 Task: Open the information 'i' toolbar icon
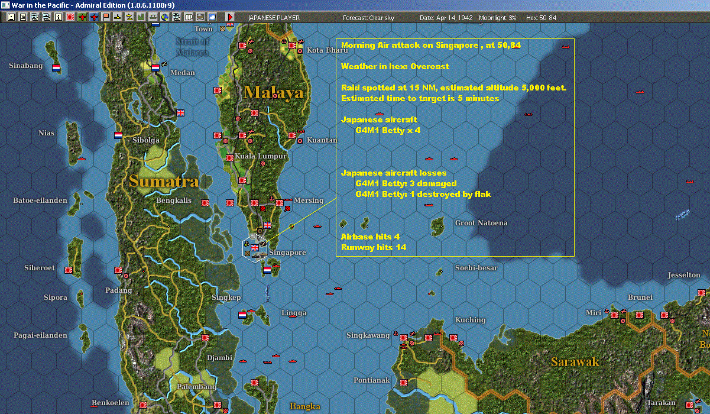point(58,17)
